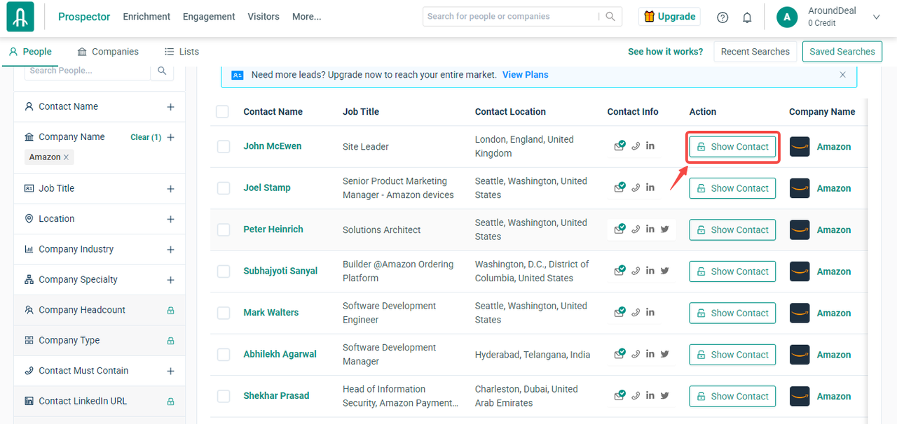Toggle the select-all contacts checkbox
Screen dimensions: 897x424
[222, 112]
